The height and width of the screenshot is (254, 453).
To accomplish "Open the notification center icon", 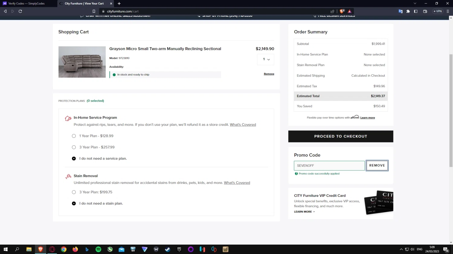I will pos(446,249).
